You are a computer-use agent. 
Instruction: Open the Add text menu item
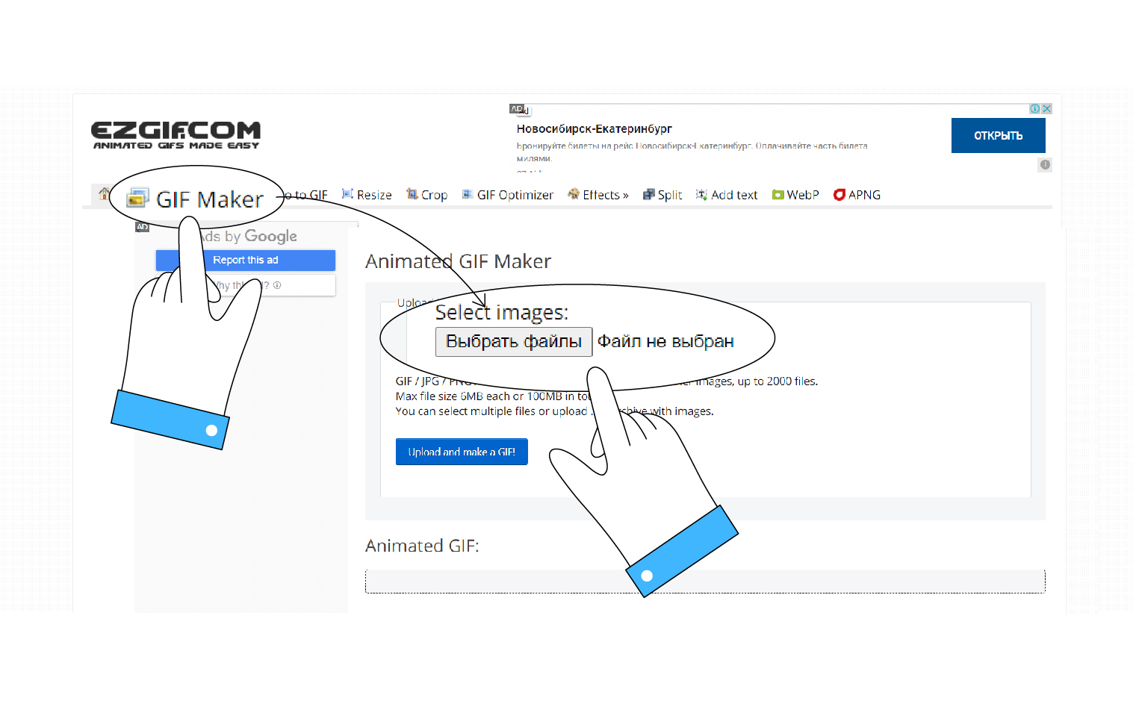coord(734,195)
